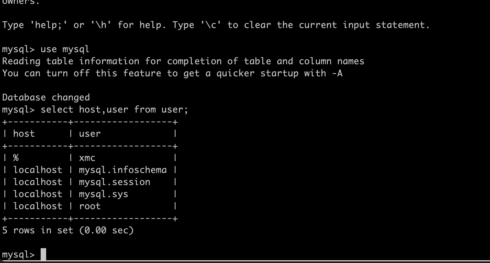Click the 'root' user entry
This screenshot has height=263, width=490.
click(x=90, y=206)
